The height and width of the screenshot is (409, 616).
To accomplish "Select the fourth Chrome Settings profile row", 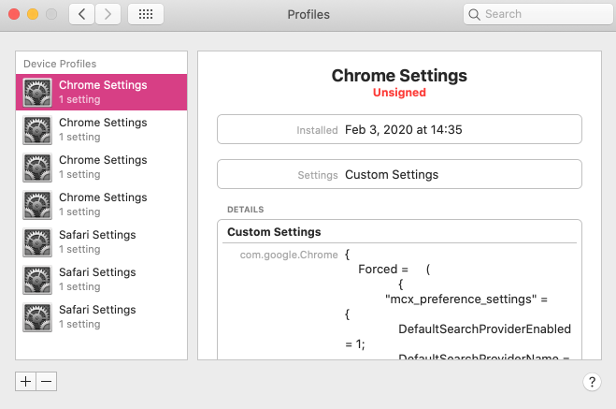I will pos(101,204).
